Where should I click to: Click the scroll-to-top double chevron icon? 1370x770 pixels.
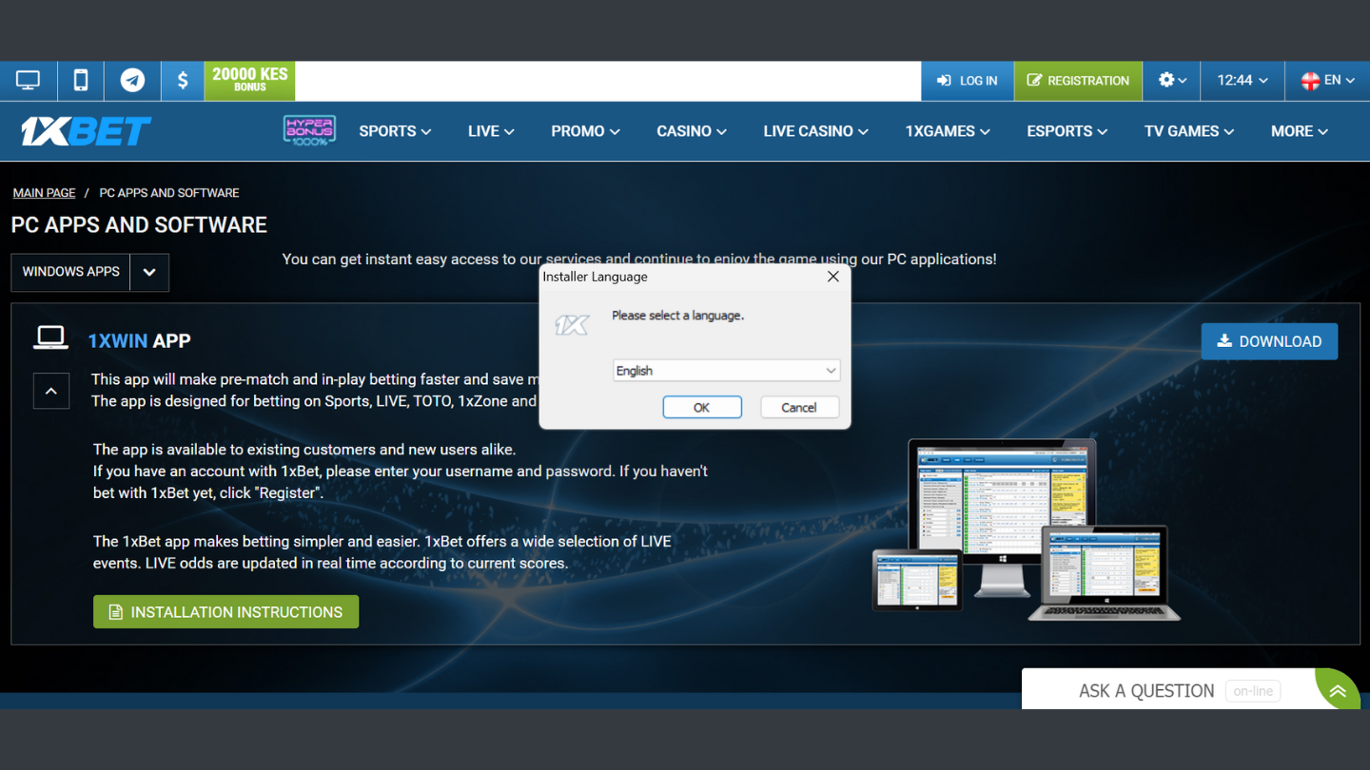coord(1338,691)
